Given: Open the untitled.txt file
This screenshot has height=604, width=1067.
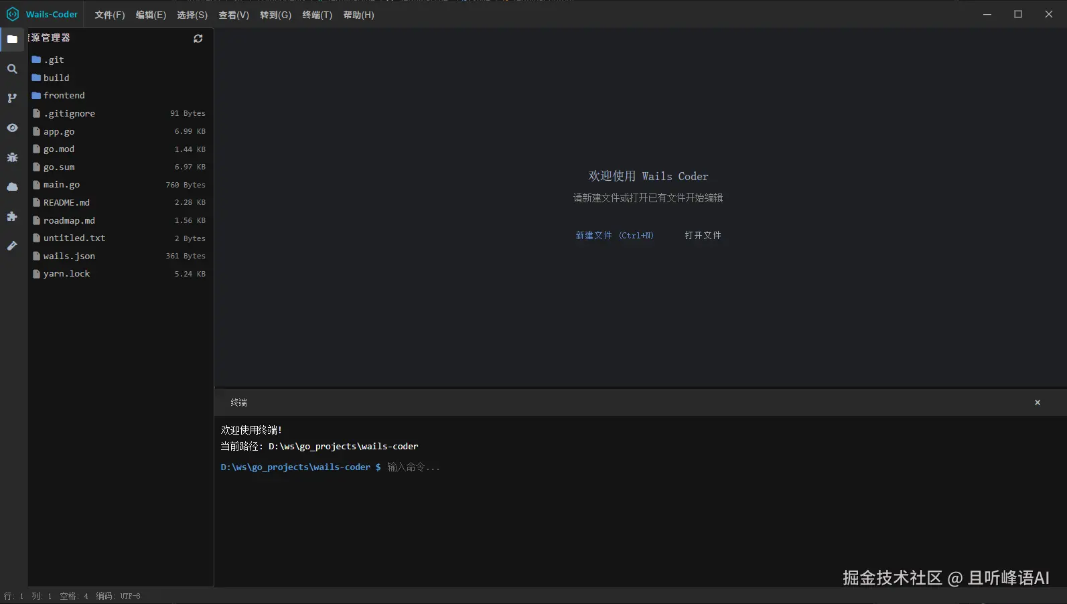Looking at the screenshot, I should [121, 238].
